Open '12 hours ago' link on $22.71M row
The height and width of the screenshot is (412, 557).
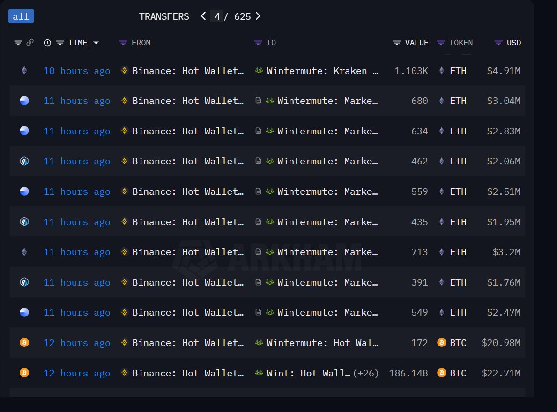click(77, 373)
